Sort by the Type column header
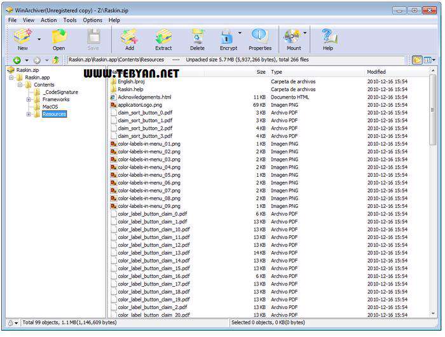445x337 pixels. (317, 72)
